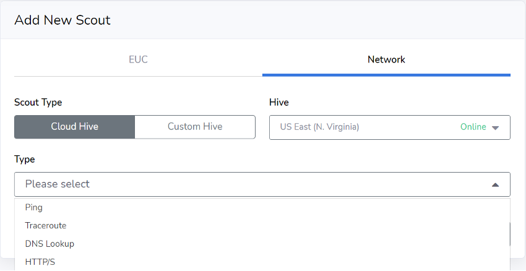The image size is (526, 271).
Task: Collapse the Type dropdown using its up arrow
Action: point(495,184)
